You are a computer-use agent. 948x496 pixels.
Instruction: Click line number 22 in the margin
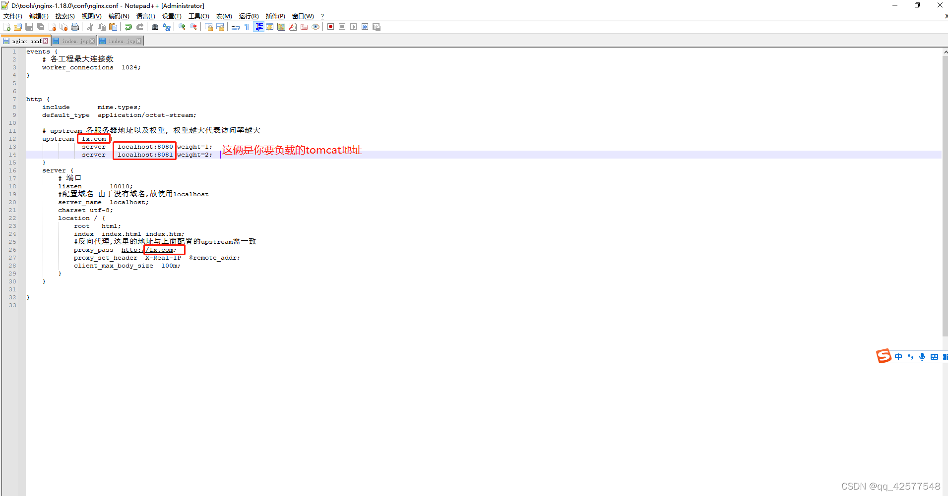coord(12,218)
